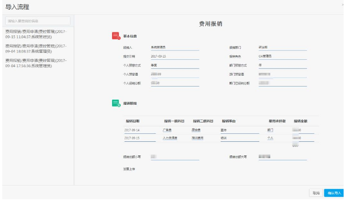Click the 报销明细 section heading text
This screenshot has height=205, width=351.
[x=130, y=104]
